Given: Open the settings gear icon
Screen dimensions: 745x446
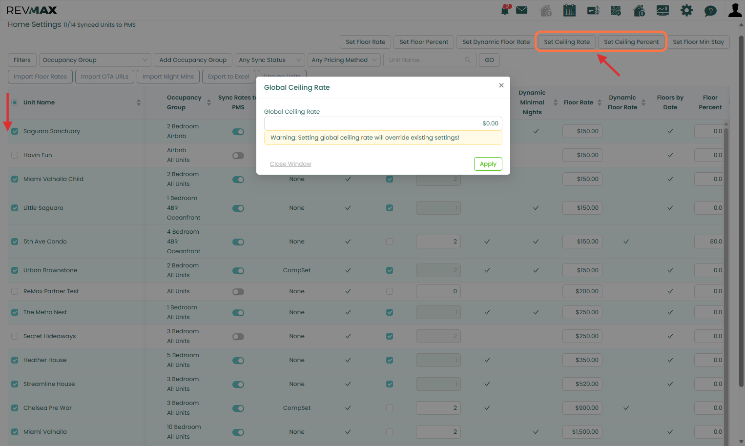Looking at the screenshot, I should 686,10.
